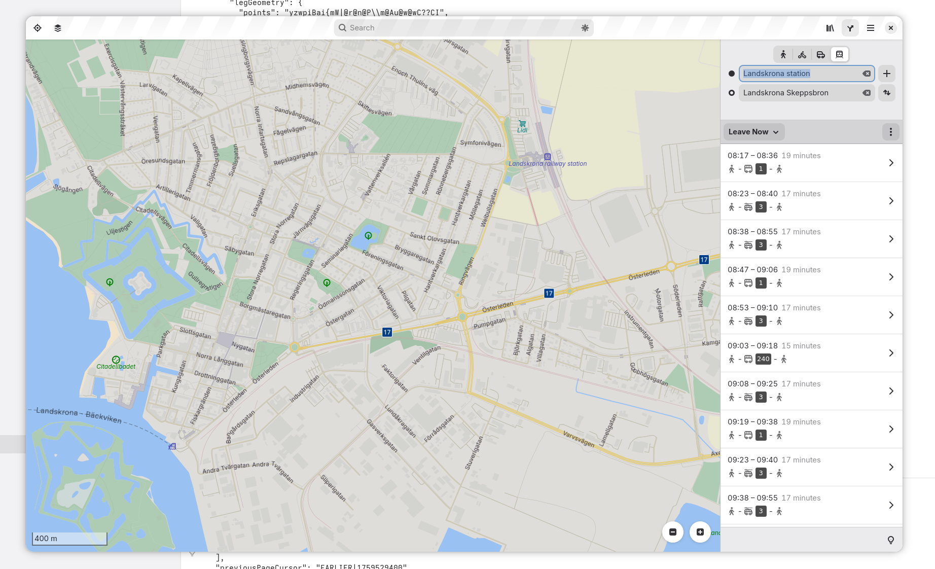
Task: Open the Leave Now dropdown
Action: pos(753,132)
